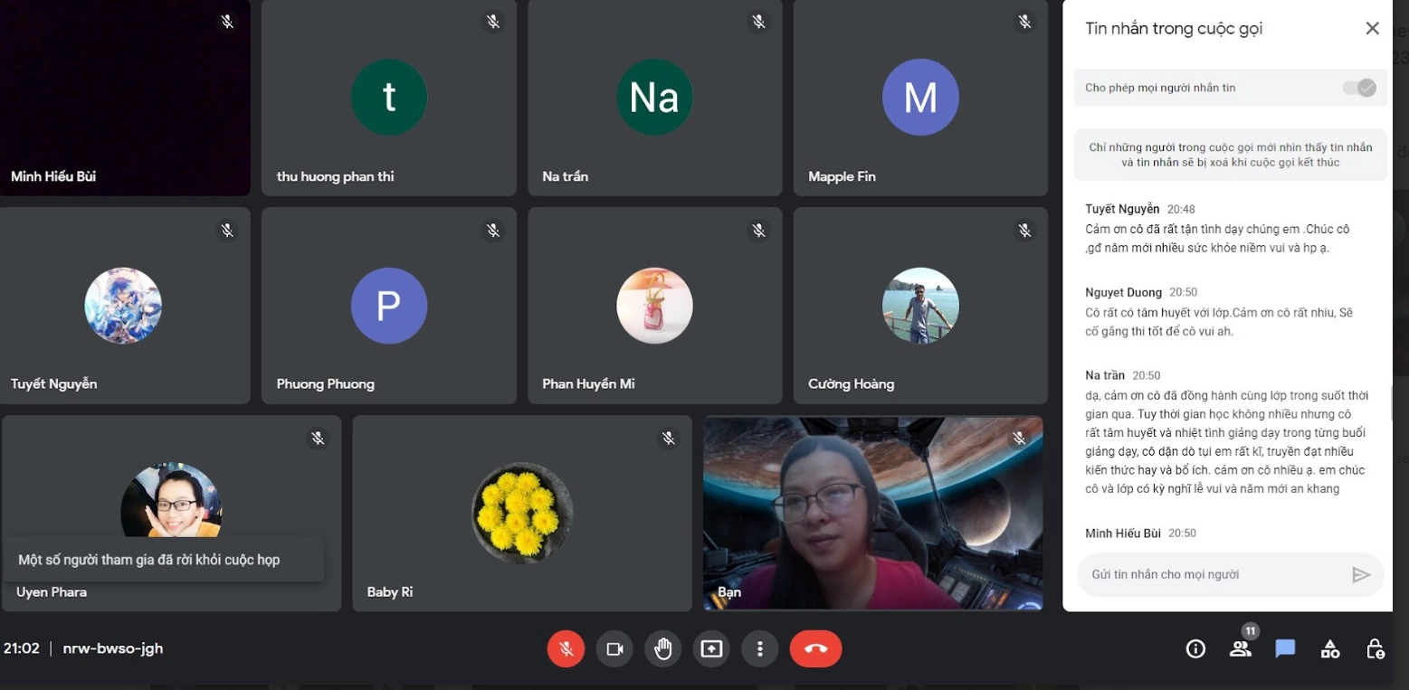Open host controls lock icon
Screen dimensions: 1409x690
pyautogui.click(x=1375, y=648)
